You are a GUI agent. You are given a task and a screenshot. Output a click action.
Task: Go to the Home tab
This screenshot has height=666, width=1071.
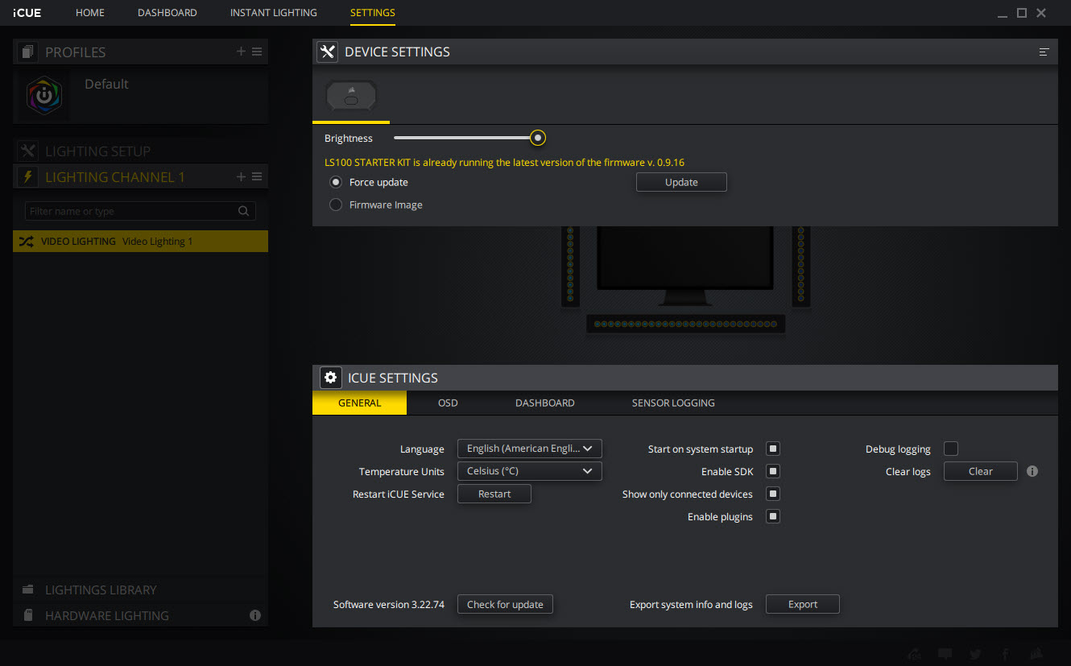90,13
